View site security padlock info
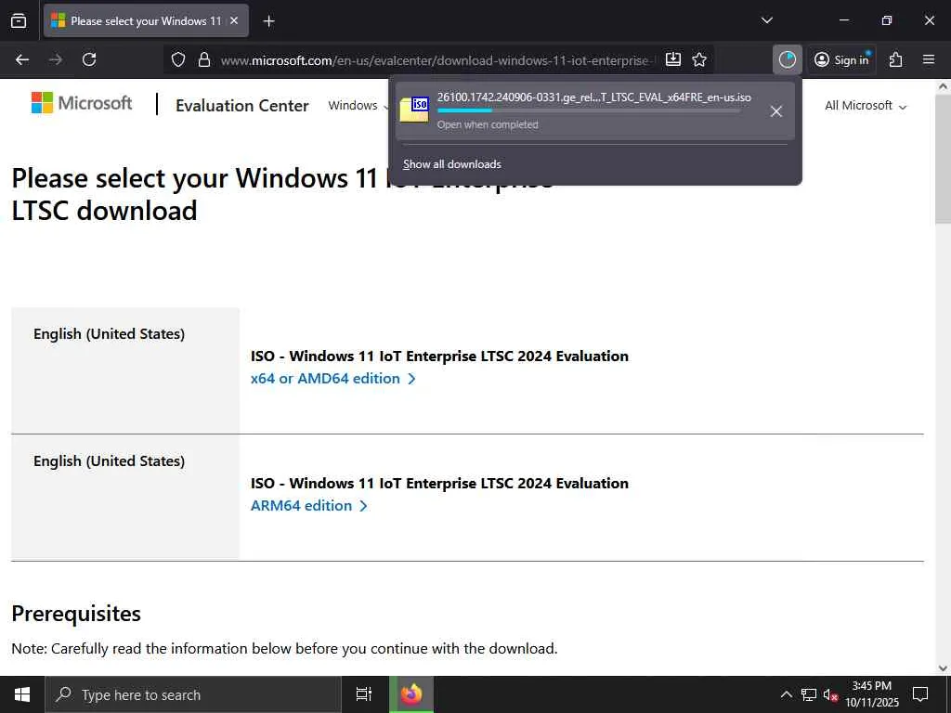 point(204,59)
